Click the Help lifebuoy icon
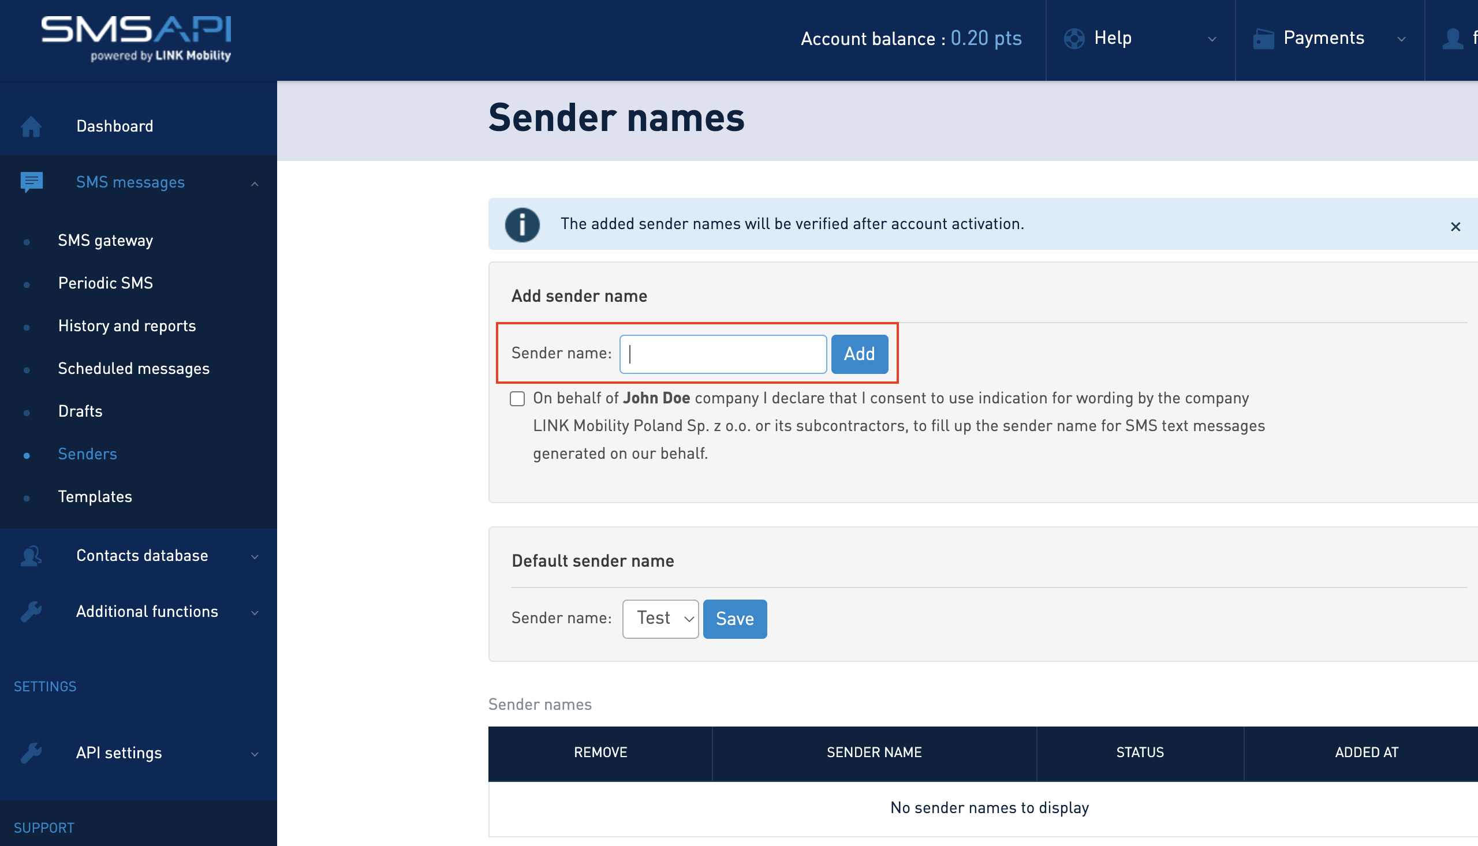This screenshot has width=1478, height=846. click(1073, 39)
